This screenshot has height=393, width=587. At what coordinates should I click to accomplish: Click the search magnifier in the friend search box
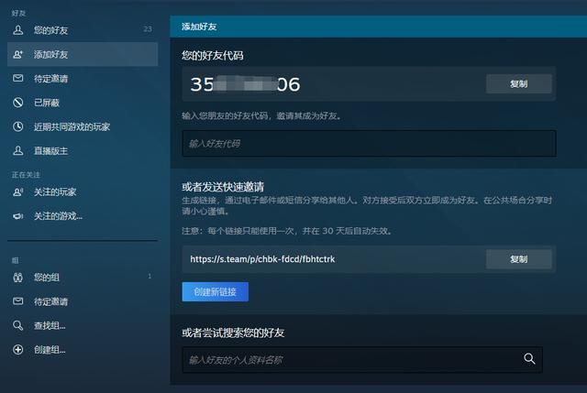click(529, 359)
